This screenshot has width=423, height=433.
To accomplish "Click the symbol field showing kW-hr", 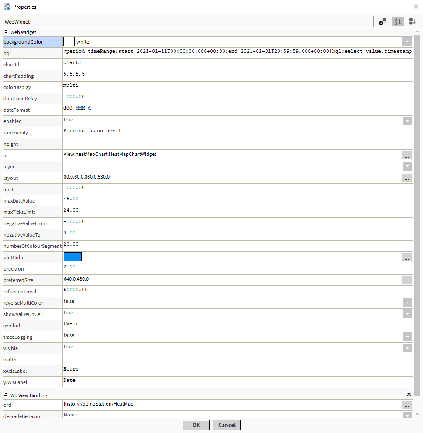I will tap(175, 325).
